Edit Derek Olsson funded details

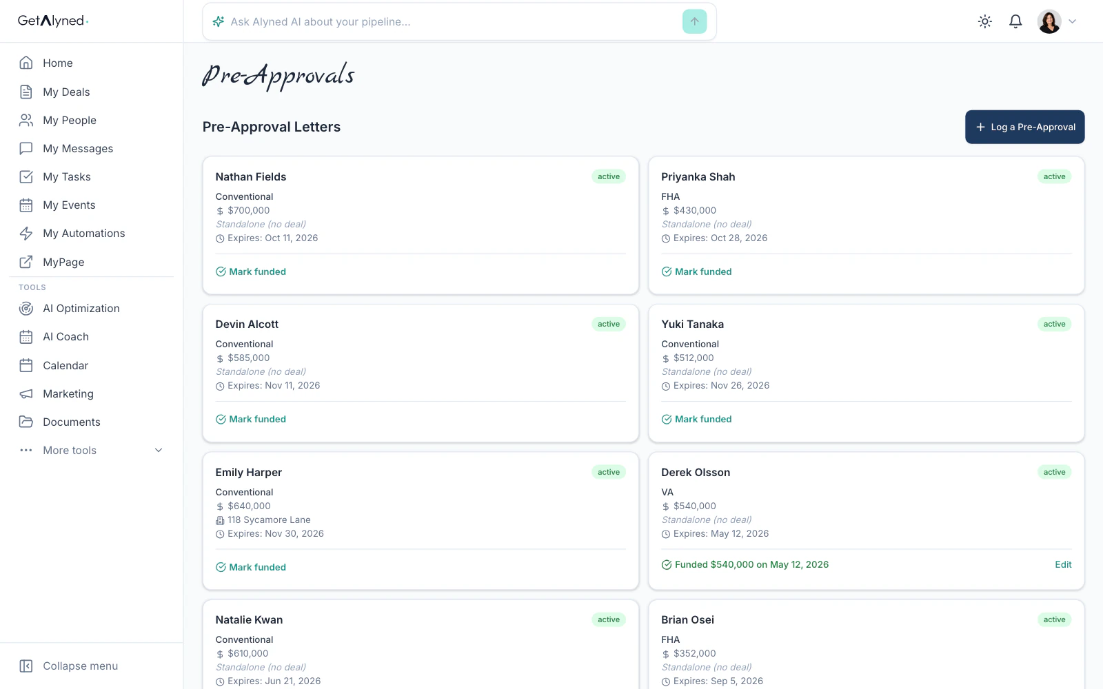point(1063,564)
